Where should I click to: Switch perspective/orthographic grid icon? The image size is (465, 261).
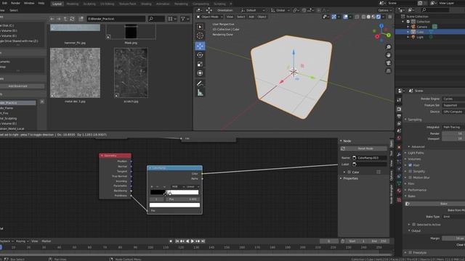[388, 71]
